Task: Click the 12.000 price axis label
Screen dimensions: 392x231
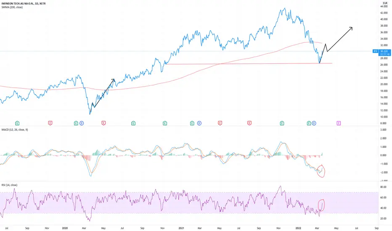Action: (x=384, y=110)
